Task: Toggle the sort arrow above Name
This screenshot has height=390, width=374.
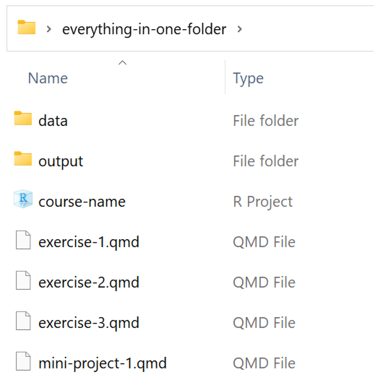Action: (122, 63)
